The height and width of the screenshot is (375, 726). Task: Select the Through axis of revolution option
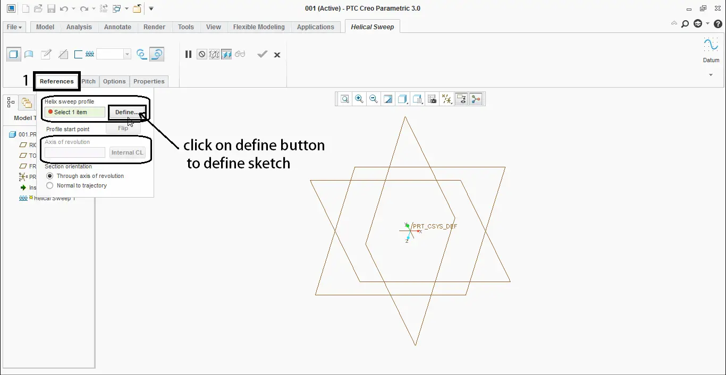tap(50, 176)
